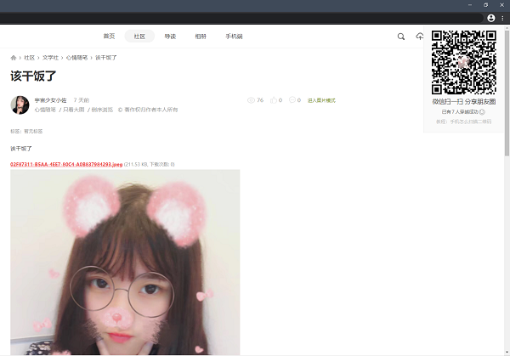This screenshot has width=510, height=356.
Task: Click the home icon in breadcrumb
Action: pos(14,58)
